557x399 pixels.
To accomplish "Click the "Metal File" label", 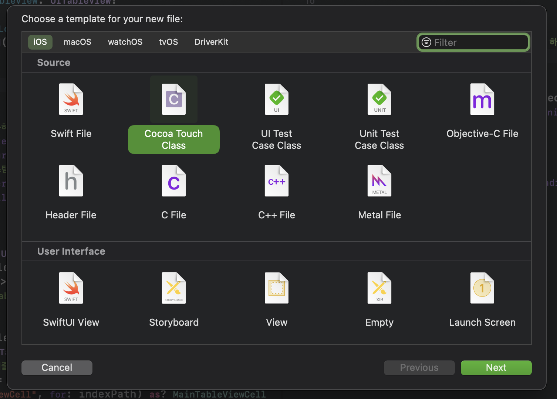I will [x=379, y=215].
